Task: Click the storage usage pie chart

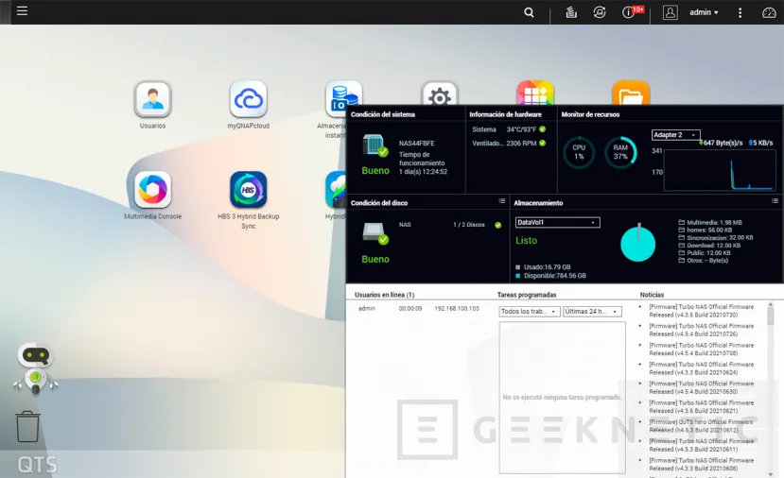Action: (638, 244)
